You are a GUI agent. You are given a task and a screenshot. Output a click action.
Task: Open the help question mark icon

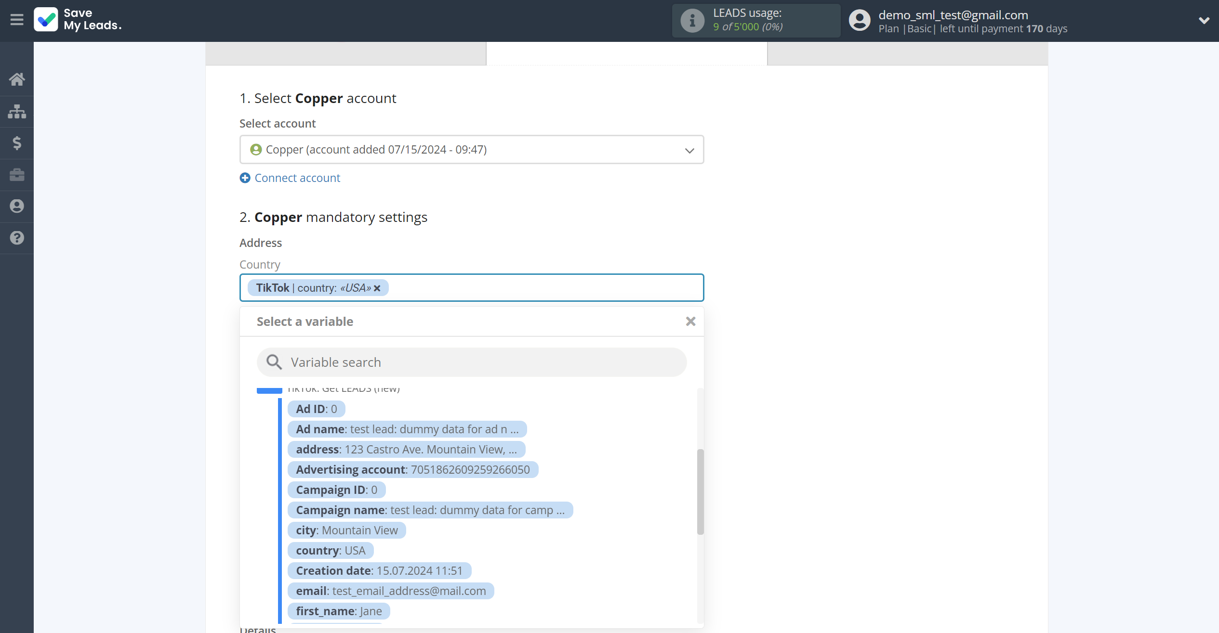click(17, 238)
